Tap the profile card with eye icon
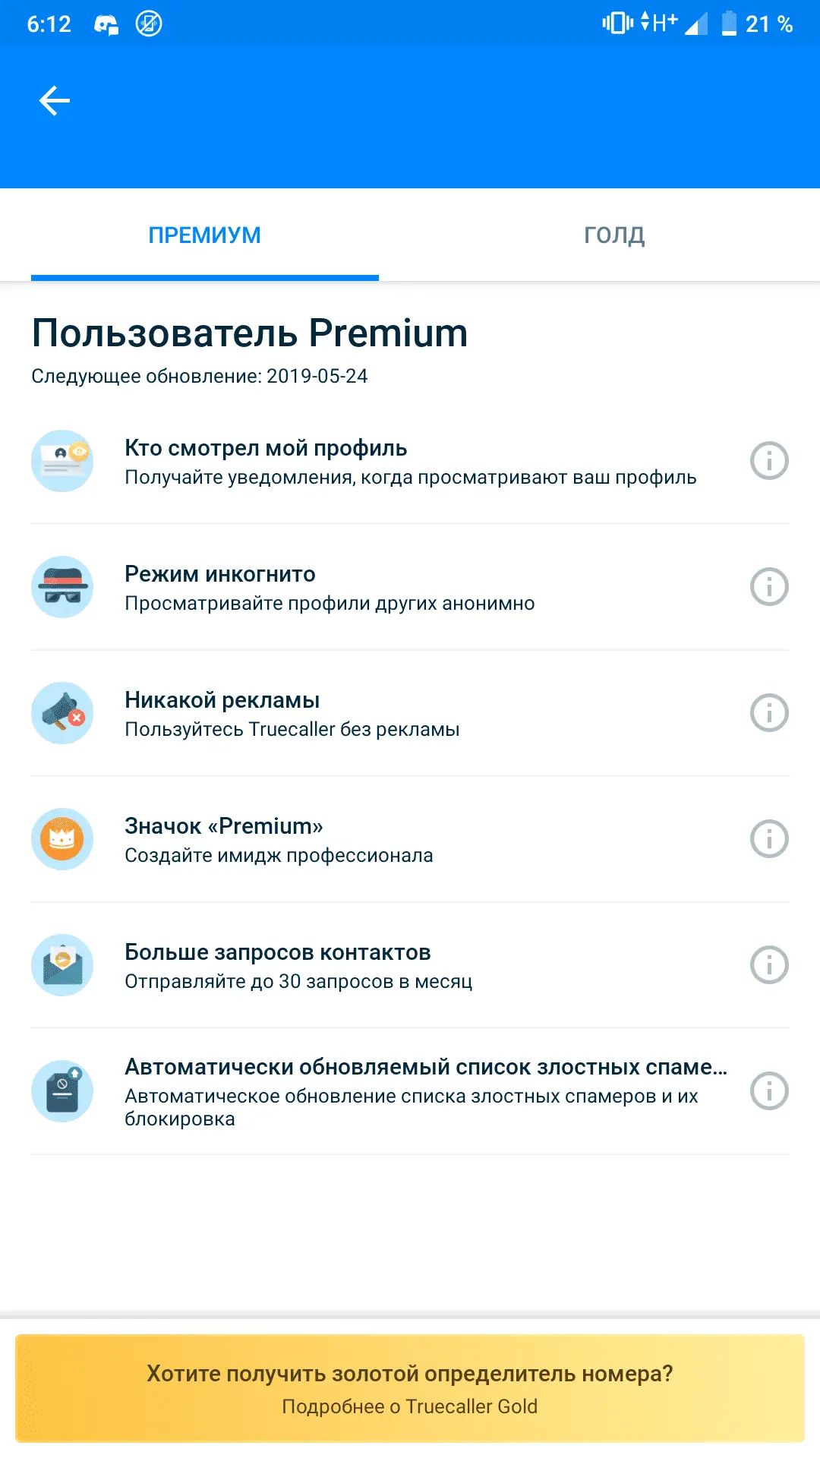Viewport: 820px width, 1458px height. tap(62, 461)
